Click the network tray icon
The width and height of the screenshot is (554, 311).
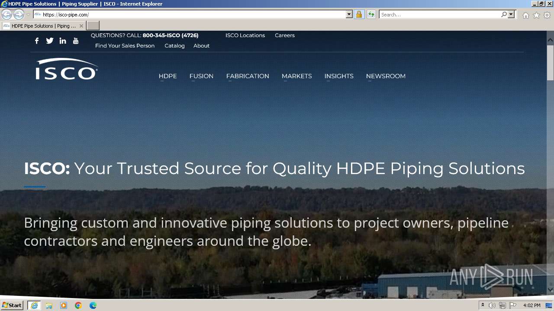pyautogui.click(x=502, y=305)
